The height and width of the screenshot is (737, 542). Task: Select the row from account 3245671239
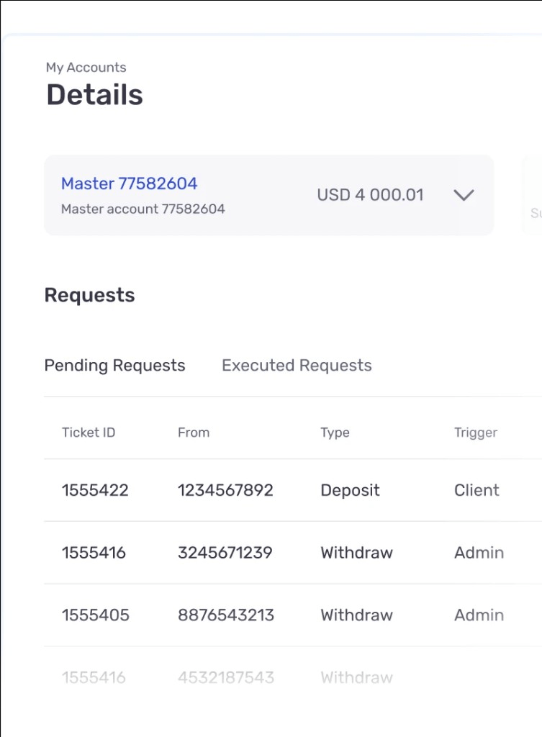click(x=293, y=553)
